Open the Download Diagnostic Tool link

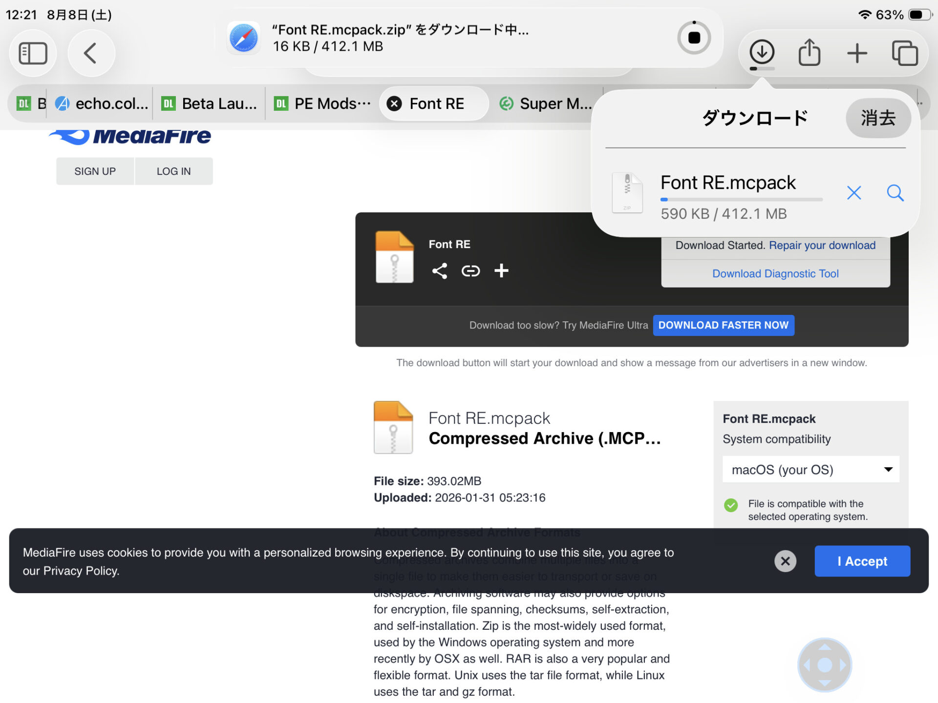pyautogui.click(x=775, y=273)
